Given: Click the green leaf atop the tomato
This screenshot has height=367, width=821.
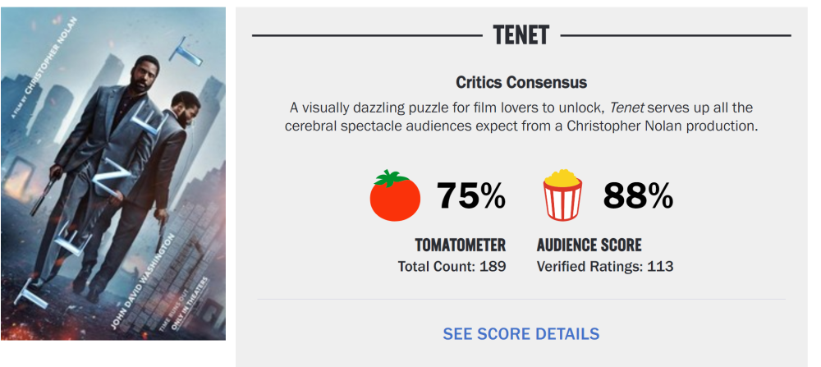Looking at the screenshot, I should (389, 178).
